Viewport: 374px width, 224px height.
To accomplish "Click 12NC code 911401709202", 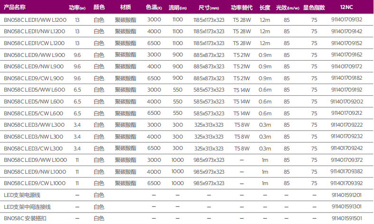I will pos(346,102).
